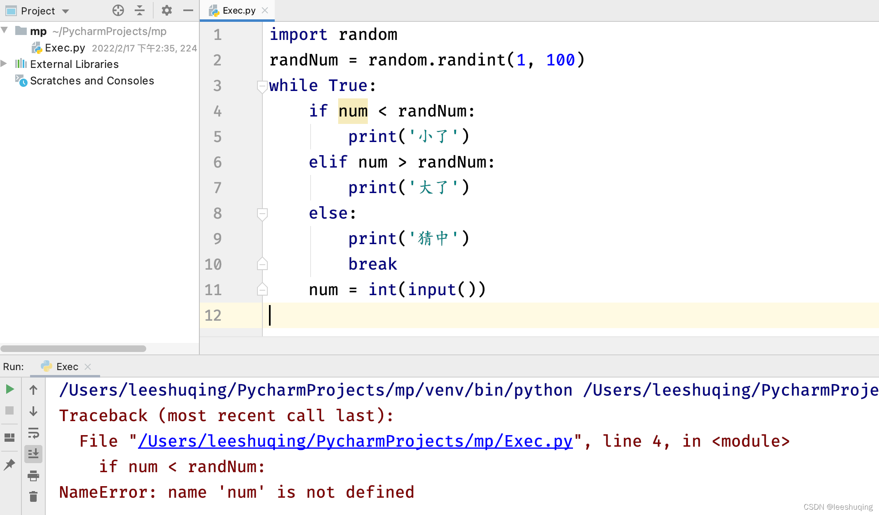Toggle soft-wrap in the Run console
The width and height of the screenshot is (879, 515).
[33, 433]
